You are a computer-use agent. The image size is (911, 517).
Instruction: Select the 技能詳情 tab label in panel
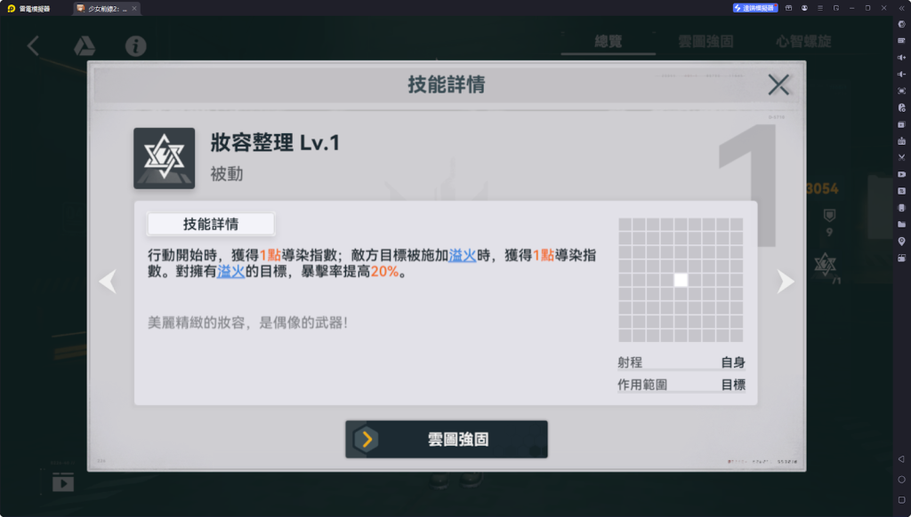click(x=211, y=224)
